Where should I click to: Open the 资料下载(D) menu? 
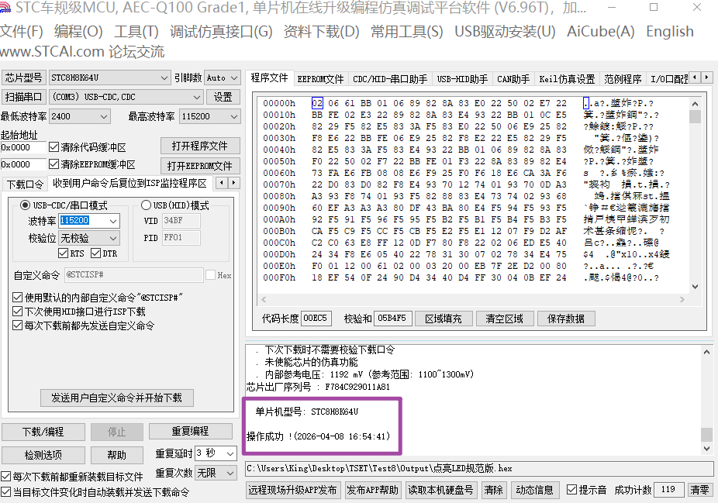[x=322, y=32]
